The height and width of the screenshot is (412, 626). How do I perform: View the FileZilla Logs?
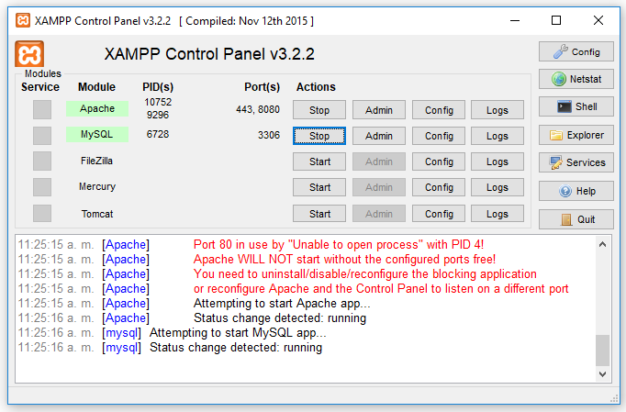pos(497,161)
